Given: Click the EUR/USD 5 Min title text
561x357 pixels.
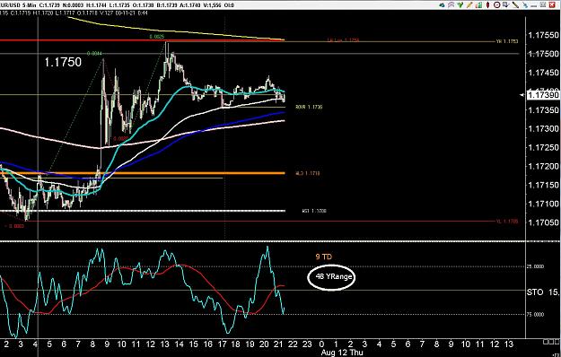Looking at the screenshot, I should pyautogui.click(x=18, y=5).
